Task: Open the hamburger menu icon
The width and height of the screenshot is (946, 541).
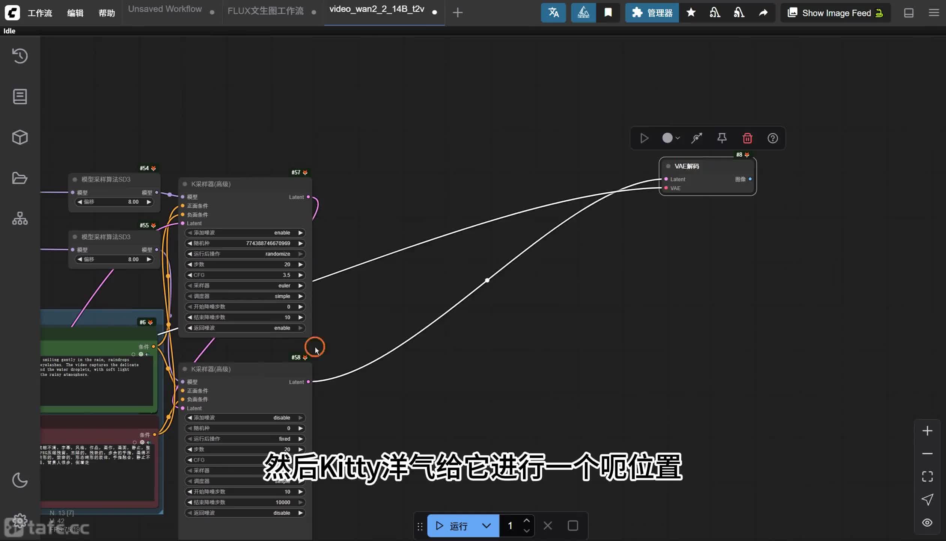Action: click(934, 13)
